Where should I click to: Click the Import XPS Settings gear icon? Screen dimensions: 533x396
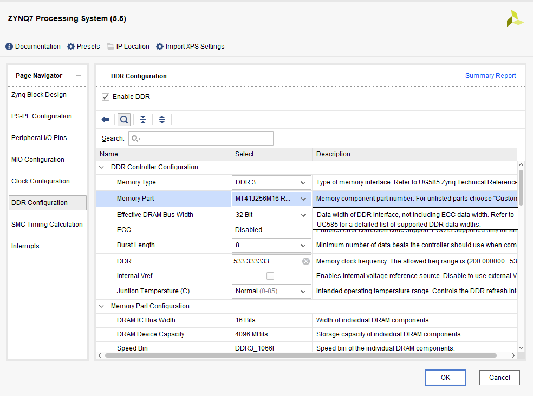click(160, 47)
